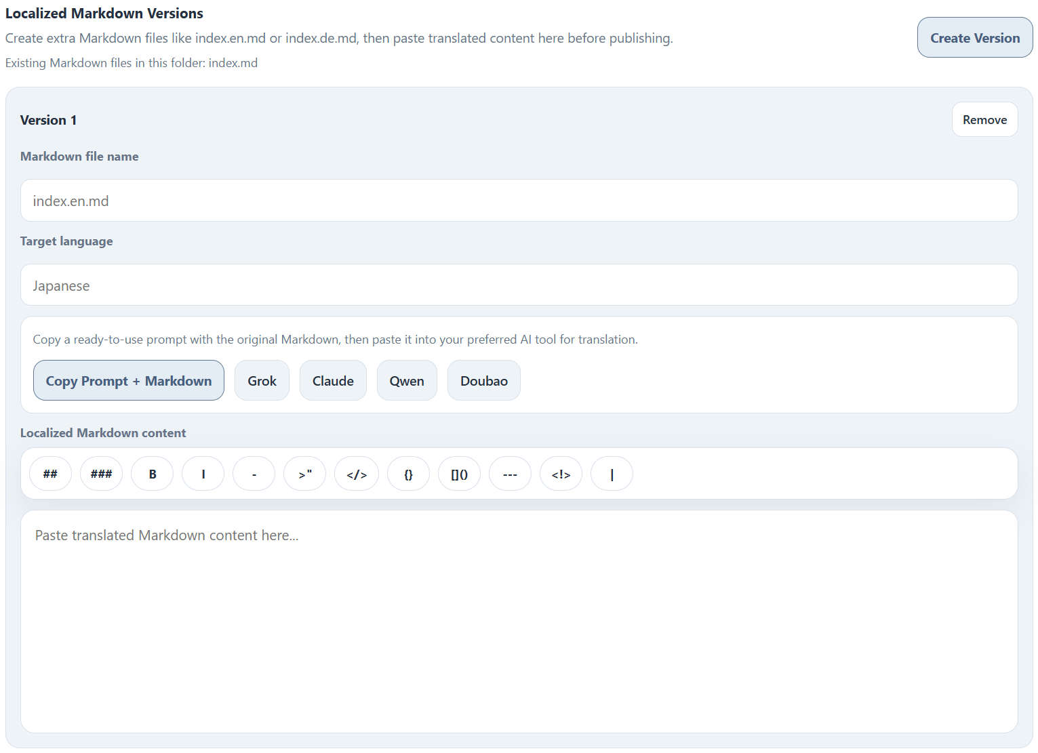The height and width of the screenshot is (753, 1038).
Task: Insert a list item with dash button
Action: coord(254,474)
